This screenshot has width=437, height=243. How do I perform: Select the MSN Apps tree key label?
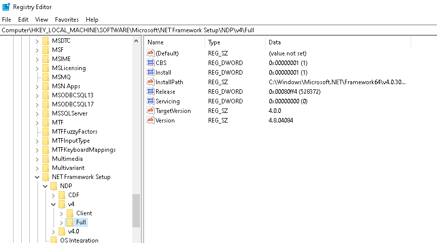pyautogui.click(x=66, y=86)
